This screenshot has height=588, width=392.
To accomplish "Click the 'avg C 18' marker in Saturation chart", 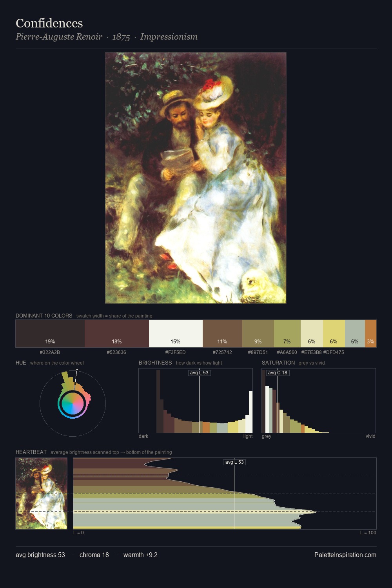I will (x=278, y=373).
